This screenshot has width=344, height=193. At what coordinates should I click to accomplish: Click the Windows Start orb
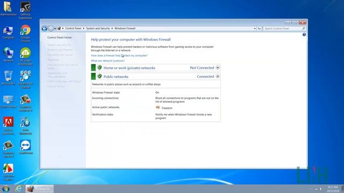tap(6, 189)
